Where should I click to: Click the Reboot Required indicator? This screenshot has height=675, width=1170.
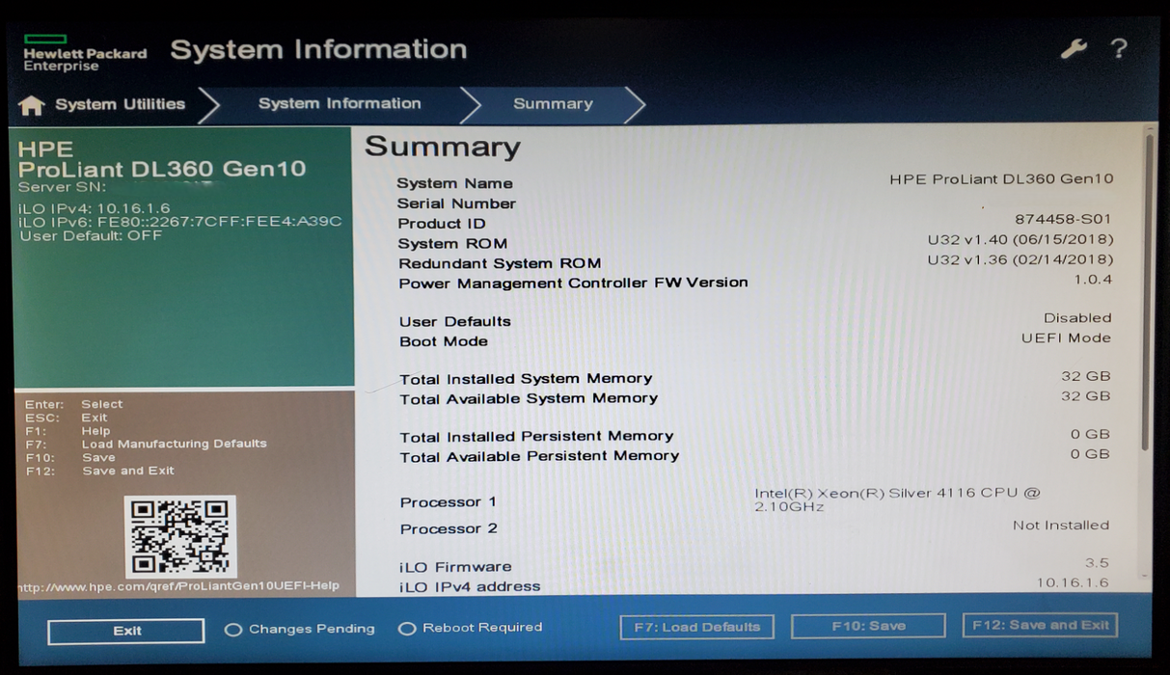(471, 628)
